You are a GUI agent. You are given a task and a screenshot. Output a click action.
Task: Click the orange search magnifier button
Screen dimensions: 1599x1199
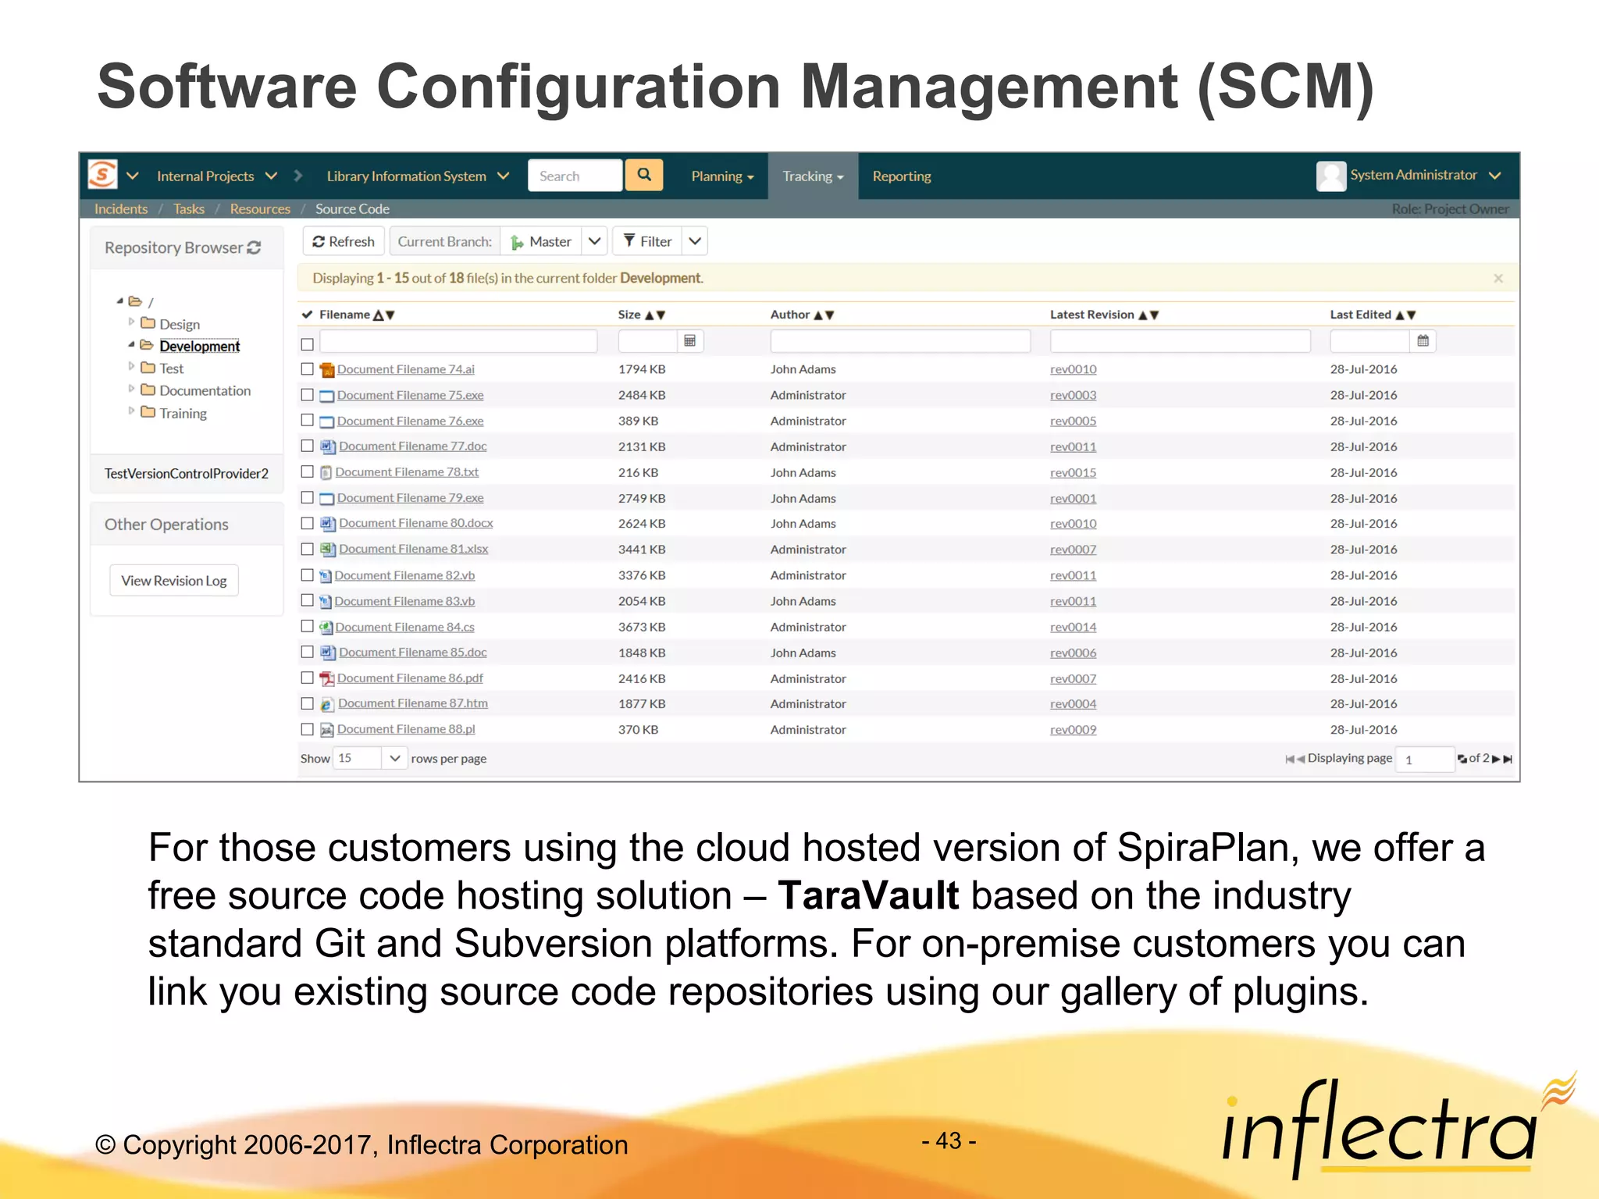[x=644, y=175]
